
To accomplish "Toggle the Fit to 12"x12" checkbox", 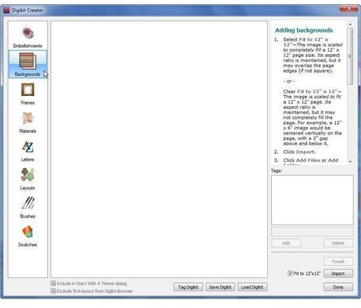I will coord(290,273).
